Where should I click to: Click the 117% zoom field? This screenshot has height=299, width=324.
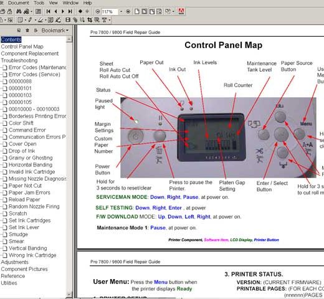[x=110, y=12]
